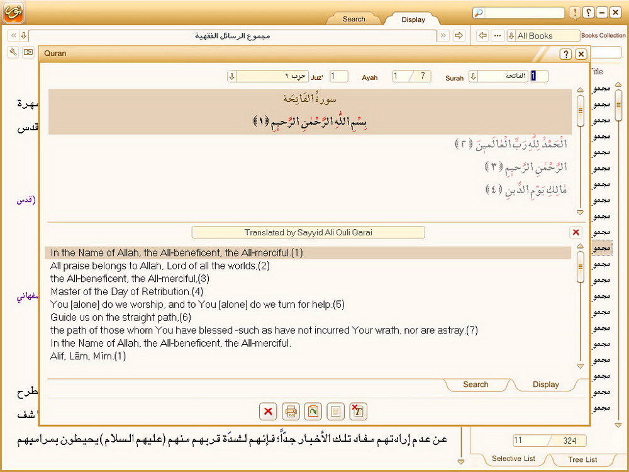Switch to the main window Display tab

coord(413,20)
